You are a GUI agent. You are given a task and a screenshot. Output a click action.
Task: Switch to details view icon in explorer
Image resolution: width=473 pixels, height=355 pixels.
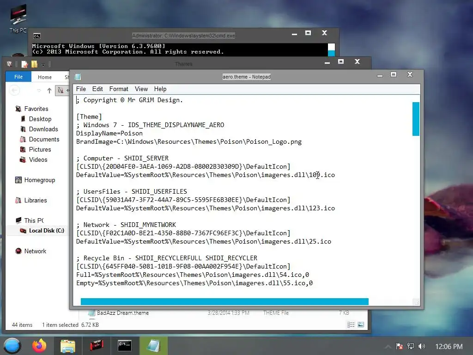pos(351,325)
